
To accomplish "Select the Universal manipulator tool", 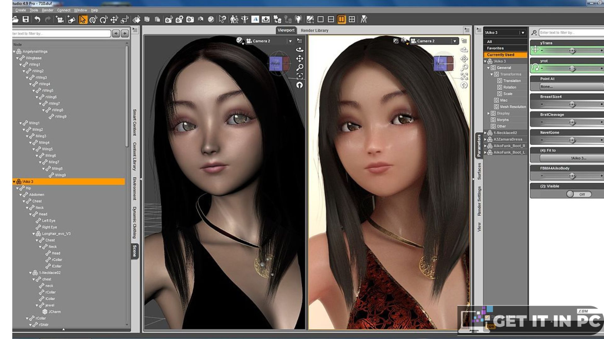I will pos(93,20).
